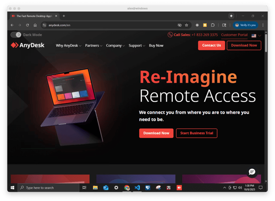Click the Gemini sparkle icon in title bar

coord(231,16)
